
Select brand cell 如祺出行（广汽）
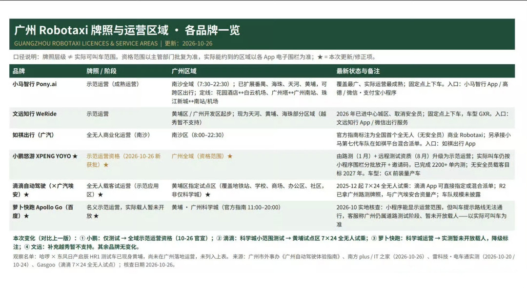point(34,135)
